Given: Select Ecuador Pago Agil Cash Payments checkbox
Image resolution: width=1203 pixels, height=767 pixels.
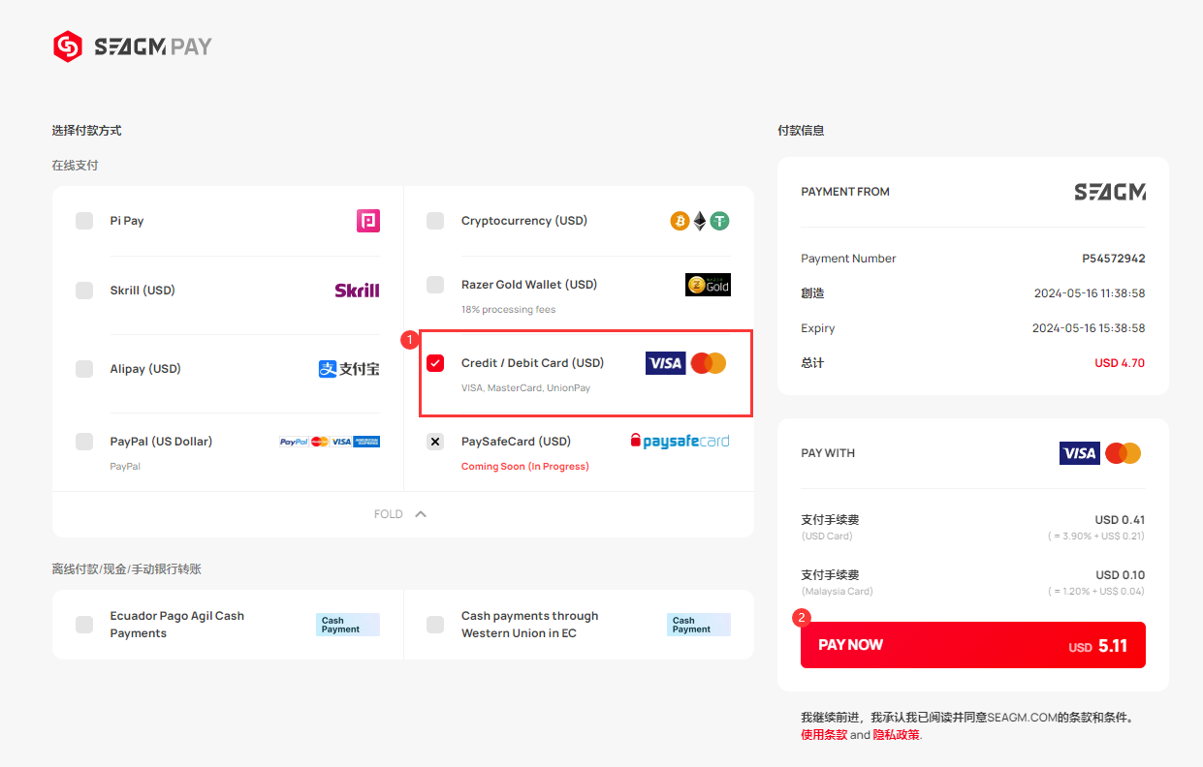Looking at the screenshot, I should [84, 625].
